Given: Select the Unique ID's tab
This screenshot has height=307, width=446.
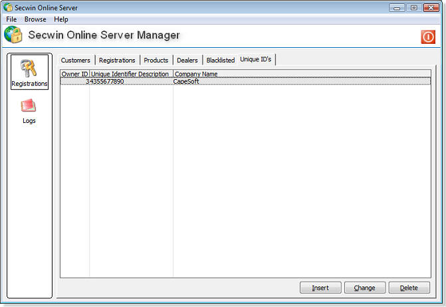Looking at the screenshot, I should pyautogui.click(x=256, y=59).
